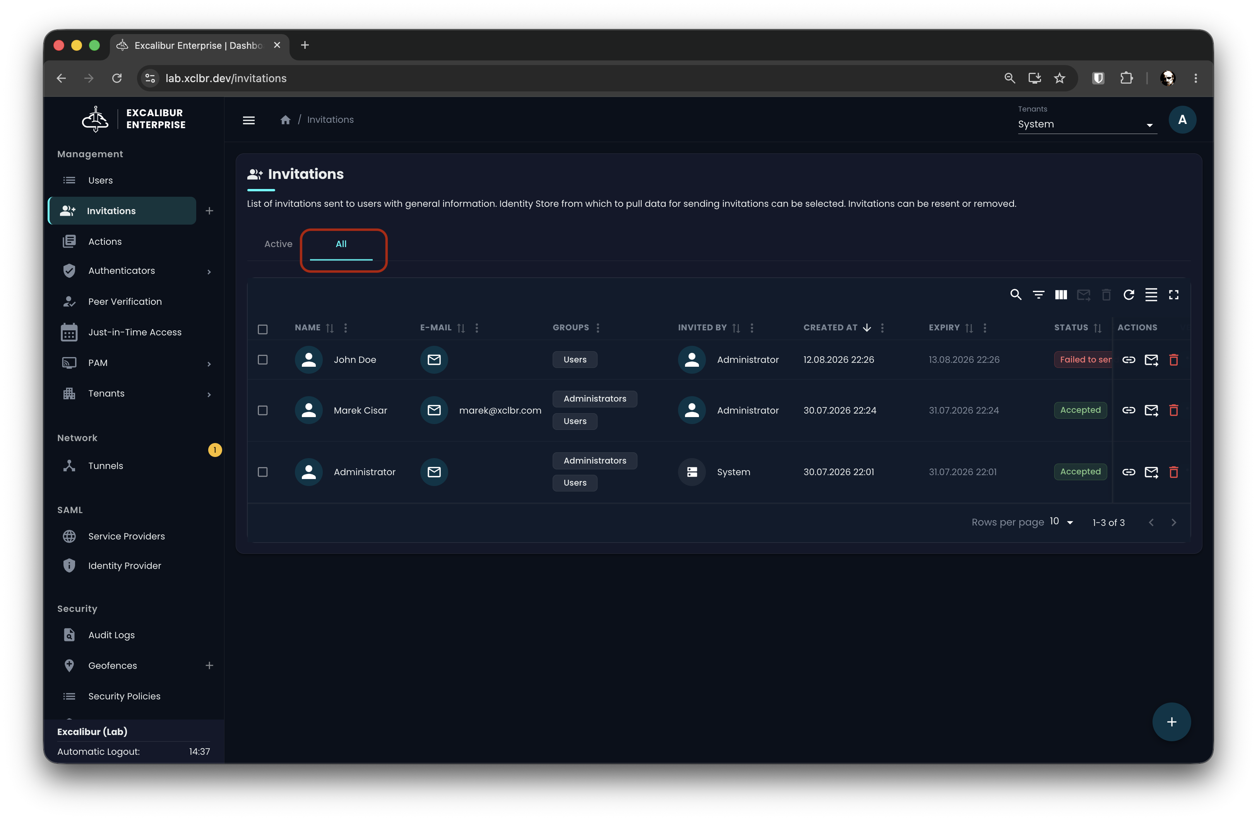Bookmark this page with star icon

(1059, 78)
